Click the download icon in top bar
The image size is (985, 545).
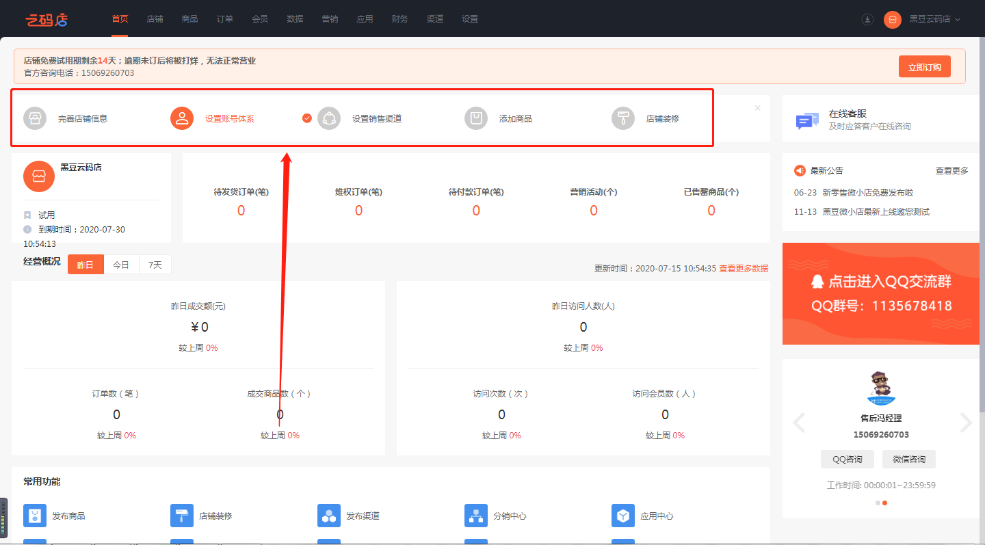click(867, 19)
